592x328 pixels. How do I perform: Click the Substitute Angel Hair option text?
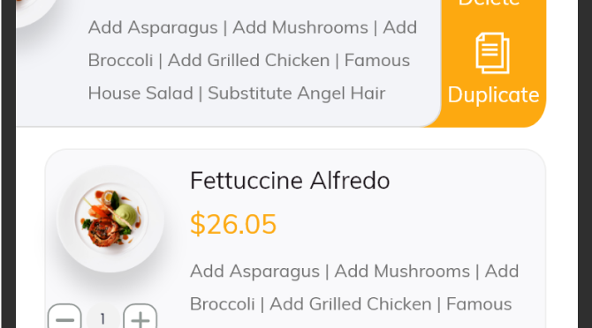[x=296, y=93]
